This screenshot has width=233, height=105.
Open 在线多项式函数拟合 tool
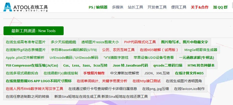(22, 73)
